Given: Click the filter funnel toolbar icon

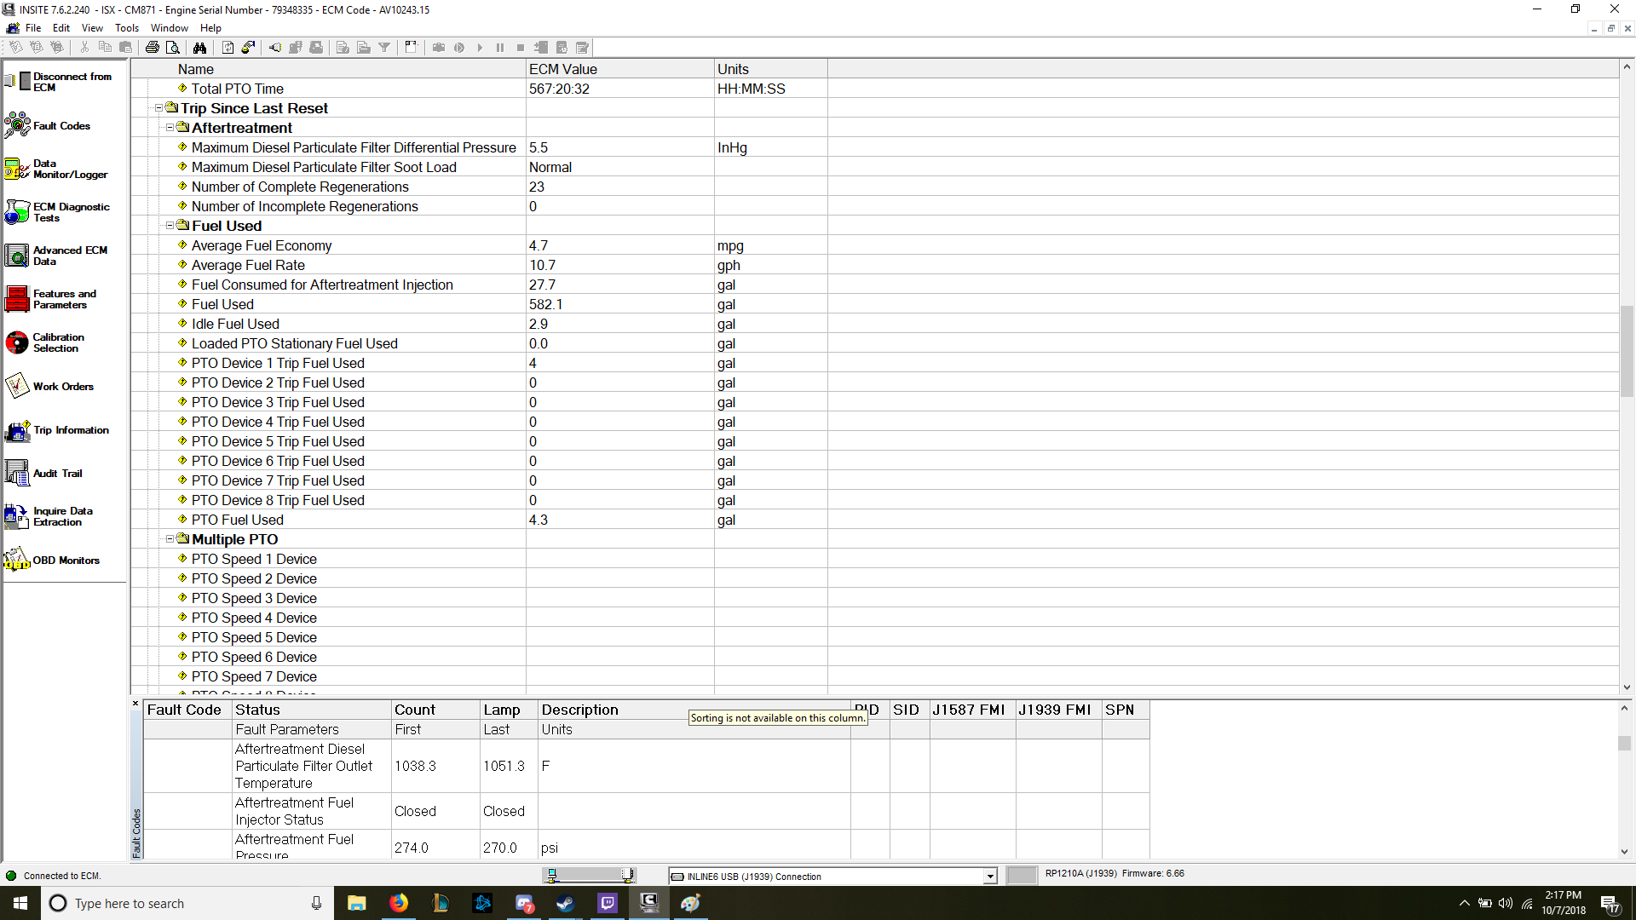Looking at the screenshot, I should click(384, 48).
